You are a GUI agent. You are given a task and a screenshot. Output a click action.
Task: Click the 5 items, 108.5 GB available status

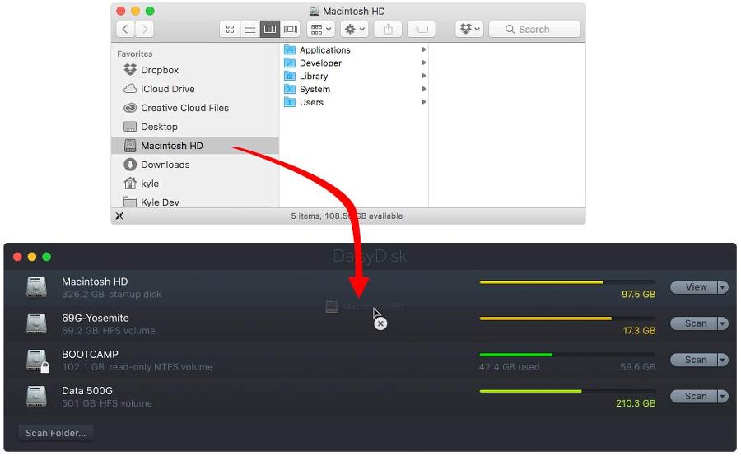click(x=347, y=216)
